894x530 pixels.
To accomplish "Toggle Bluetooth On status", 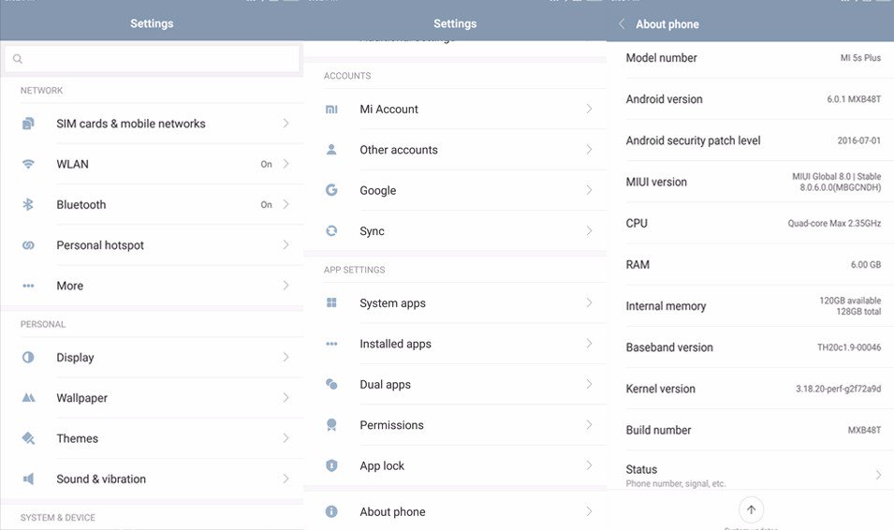I will tap(267, 205).
